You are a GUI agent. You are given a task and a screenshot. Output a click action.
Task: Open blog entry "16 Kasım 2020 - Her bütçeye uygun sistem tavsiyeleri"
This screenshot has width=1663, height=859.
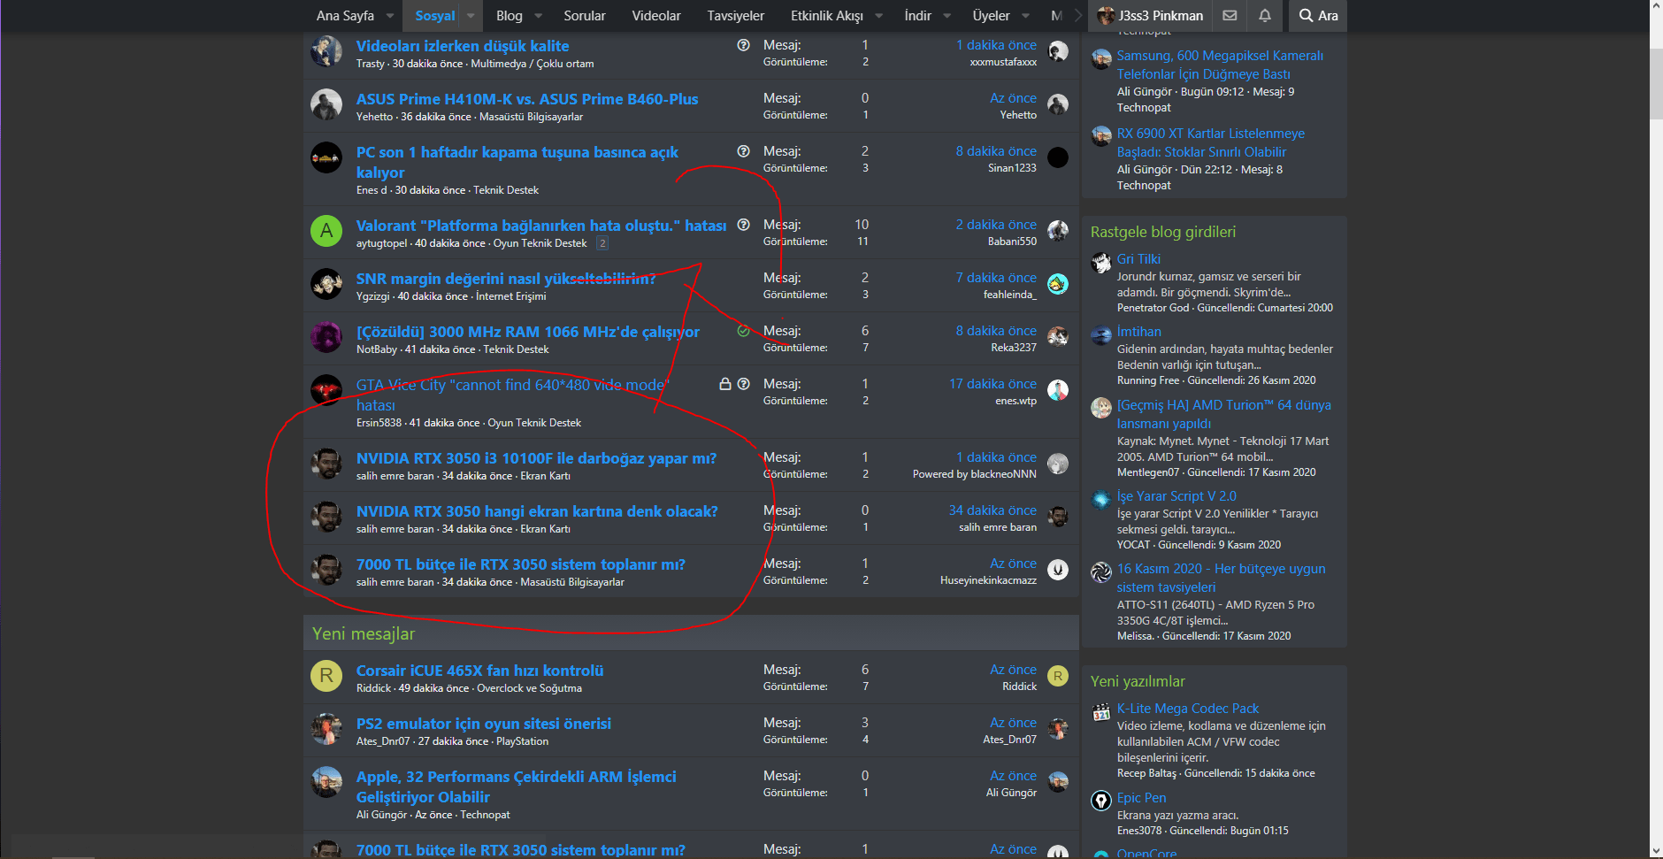(x=1221, y=578)
